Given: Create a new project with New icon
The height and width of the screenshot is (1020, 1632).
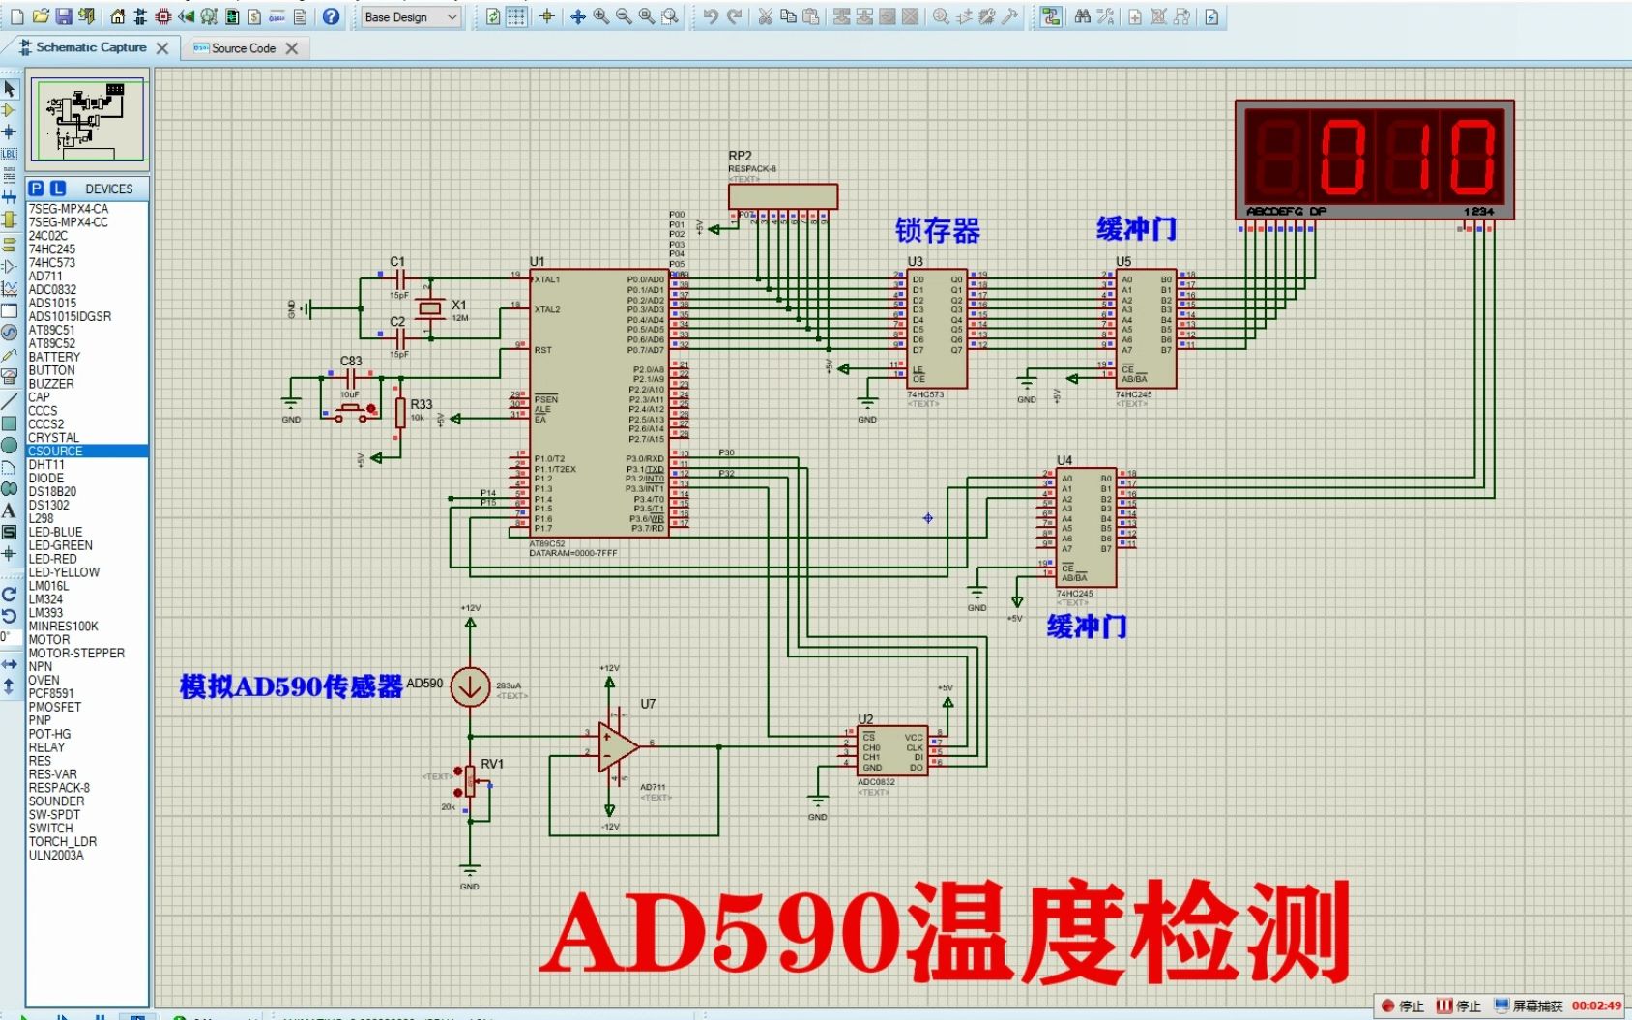Looking at the screenshot, I should 16,16.
